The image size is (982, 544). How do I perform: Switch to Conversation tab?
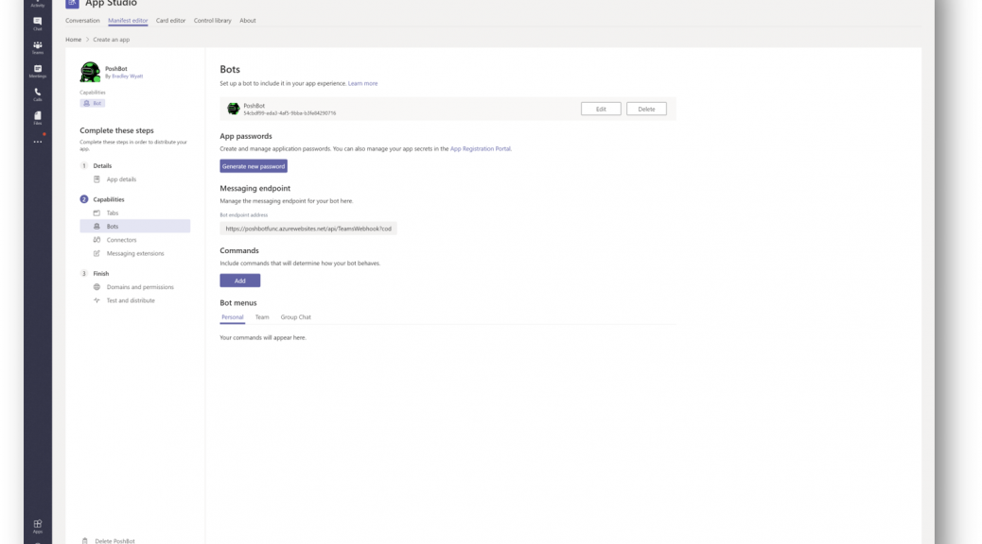[82, 21]
